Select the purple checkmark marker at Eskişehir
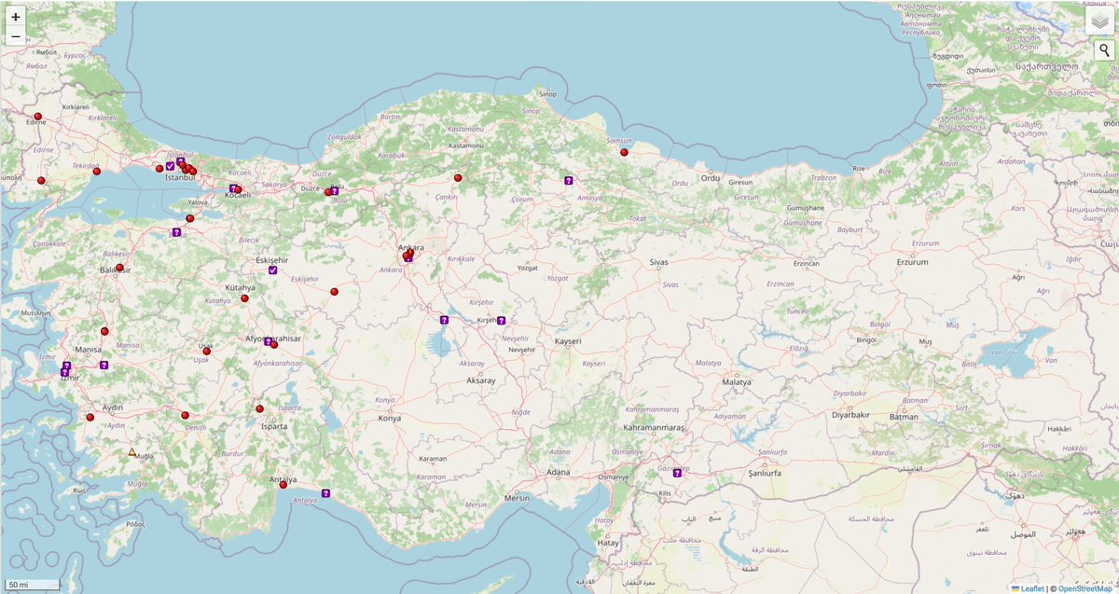The width and height of the screenshot is (1119, 594). (272, 269)
